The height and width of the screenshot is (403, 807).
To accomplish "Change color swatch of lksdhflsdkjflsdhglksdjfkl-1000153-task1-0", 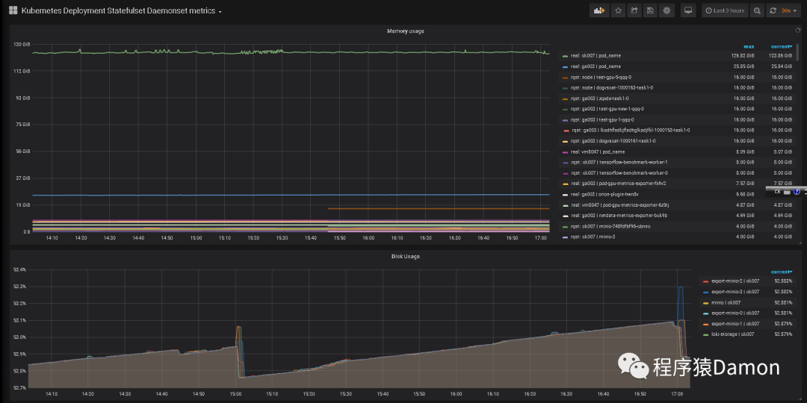I will pos(566,131).
